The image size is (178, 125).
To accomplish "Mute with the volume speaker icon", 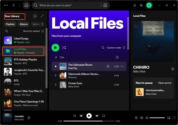I will pyautogui.click(x=147, y=118).
